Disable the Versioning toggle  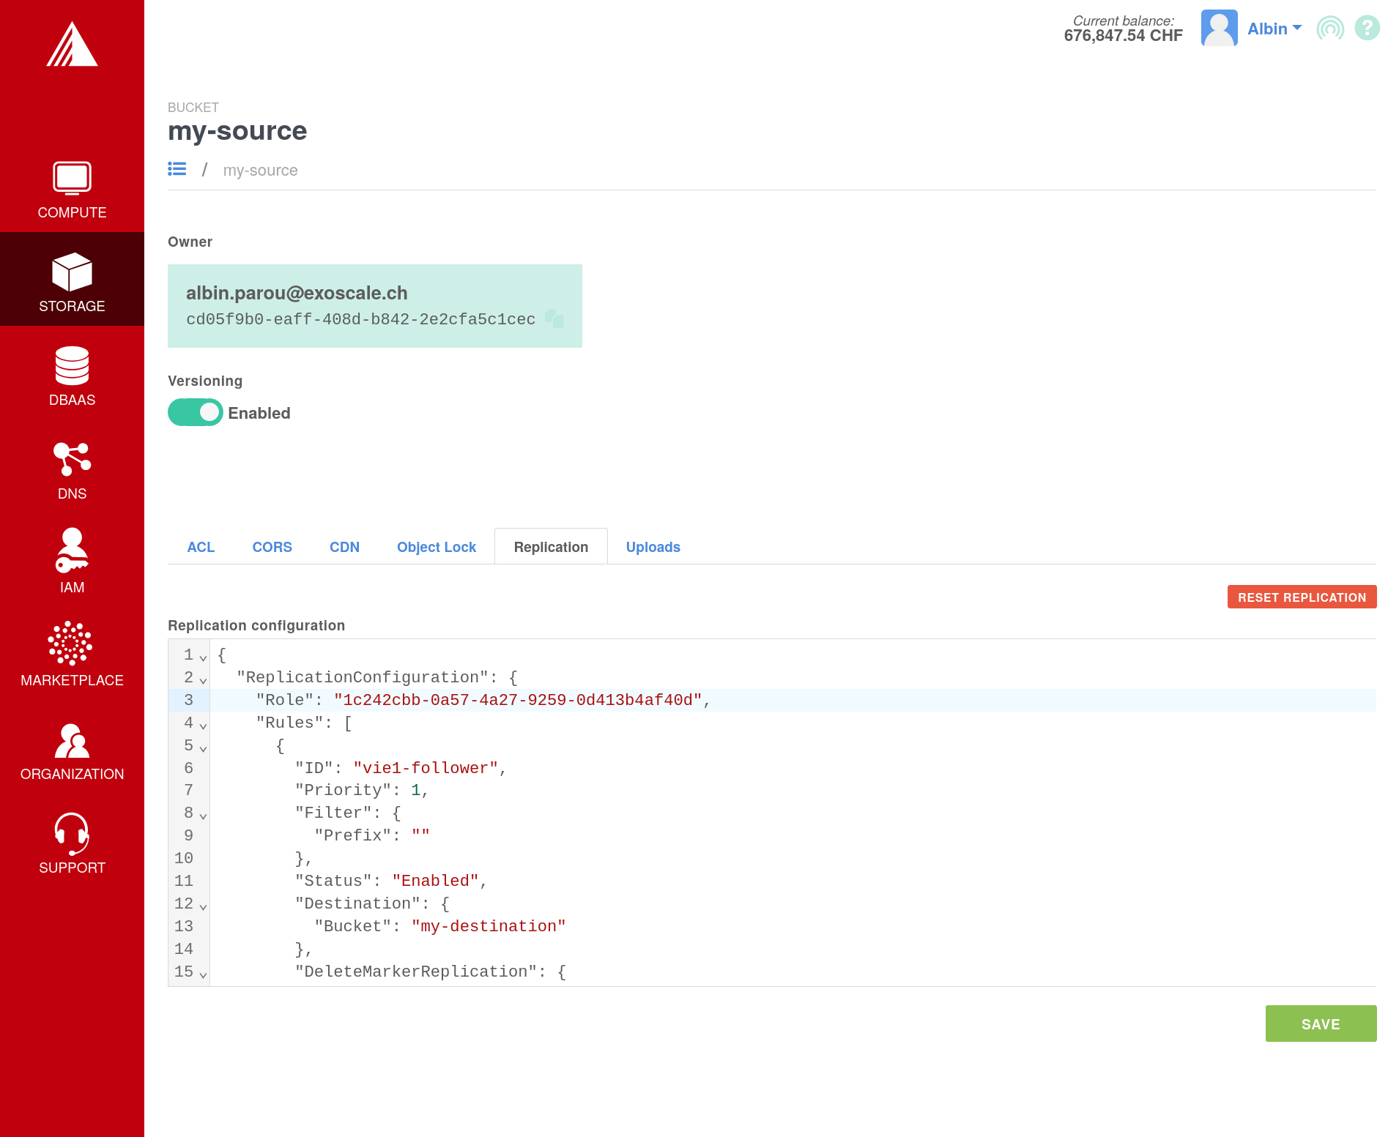pos(196,412)
